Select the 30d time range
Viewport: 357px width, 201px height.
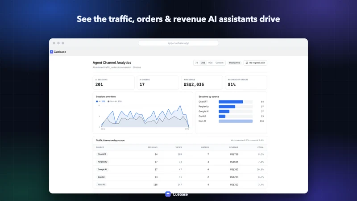[x=203, y=63]
